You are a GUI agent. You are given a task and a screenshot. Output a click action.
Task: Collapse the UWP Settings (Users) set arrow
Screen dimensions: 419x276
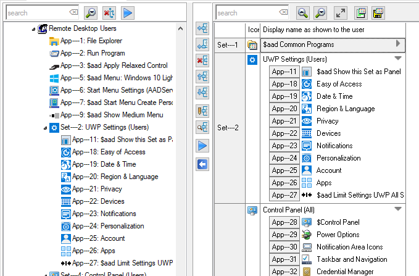[x=397, y=59]
